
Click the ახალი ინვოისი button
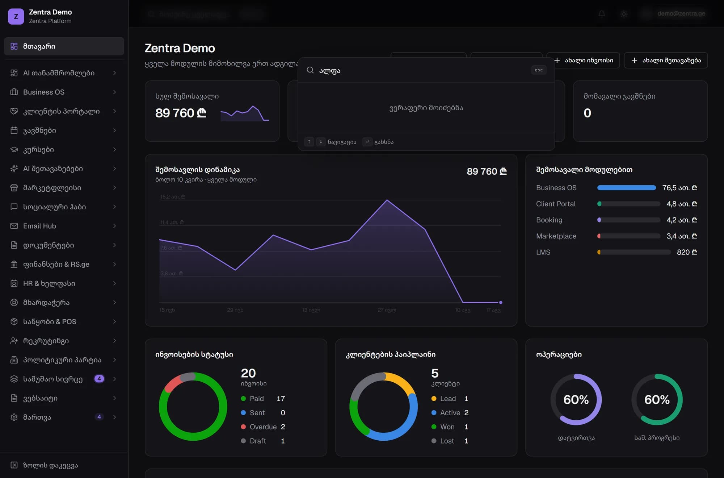583,60
